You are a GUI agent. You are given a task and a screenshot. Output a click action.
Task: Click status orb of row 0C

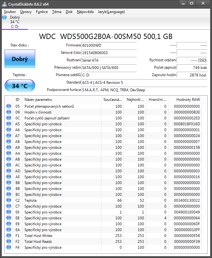pyautogui.click(x=9, y=118)
